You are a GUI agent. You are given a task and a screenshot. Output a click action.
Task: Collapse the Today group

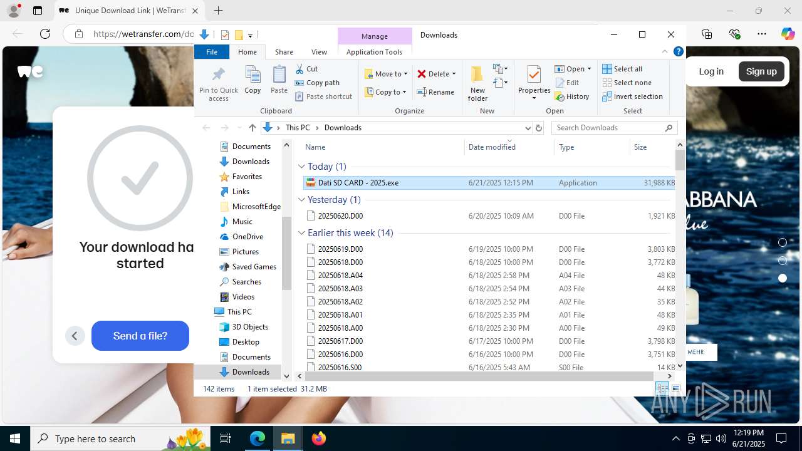301,167
